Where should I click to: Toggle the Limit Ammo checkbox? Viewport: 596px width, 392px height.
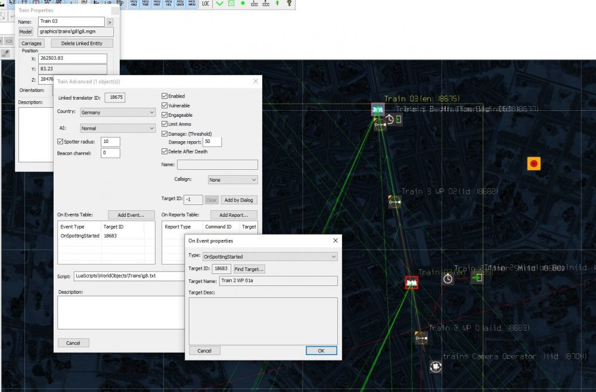165,125
